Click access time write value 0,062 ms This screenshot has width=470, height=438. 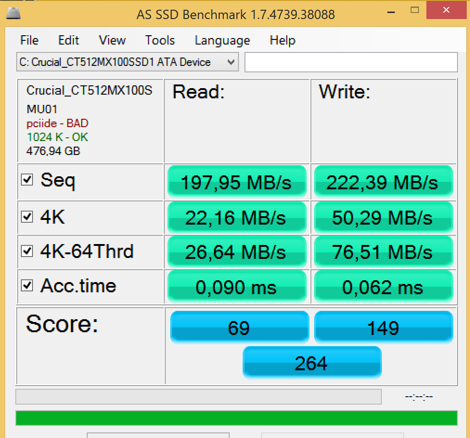(383, 287)
